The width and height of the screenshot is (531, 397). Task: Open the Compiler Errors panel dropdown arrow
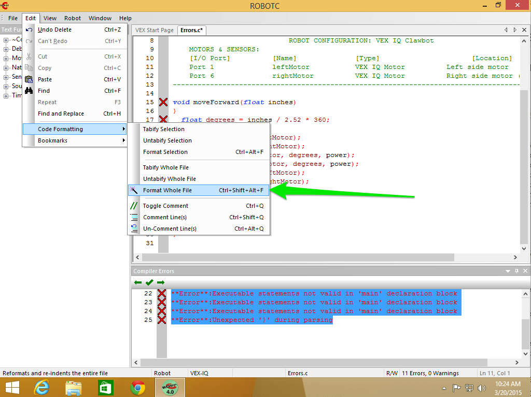[x=508, y=271]
